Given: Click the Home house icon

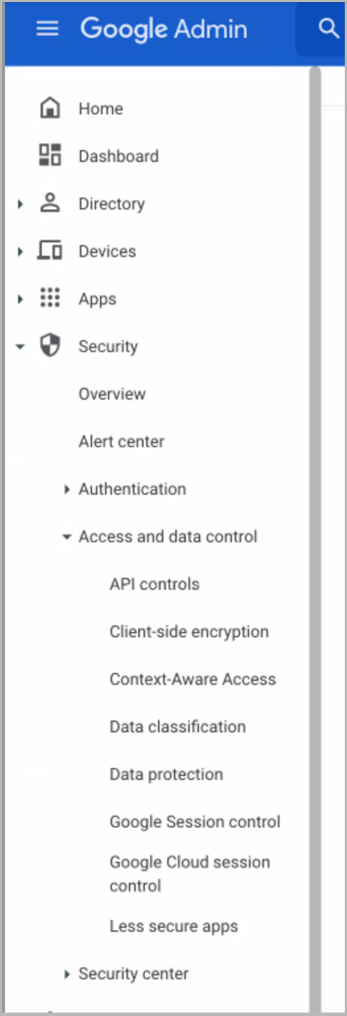Looking at the screenshot, I should pos(50,108).
